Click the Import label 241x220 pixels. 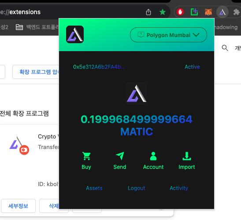click(187, 167)
